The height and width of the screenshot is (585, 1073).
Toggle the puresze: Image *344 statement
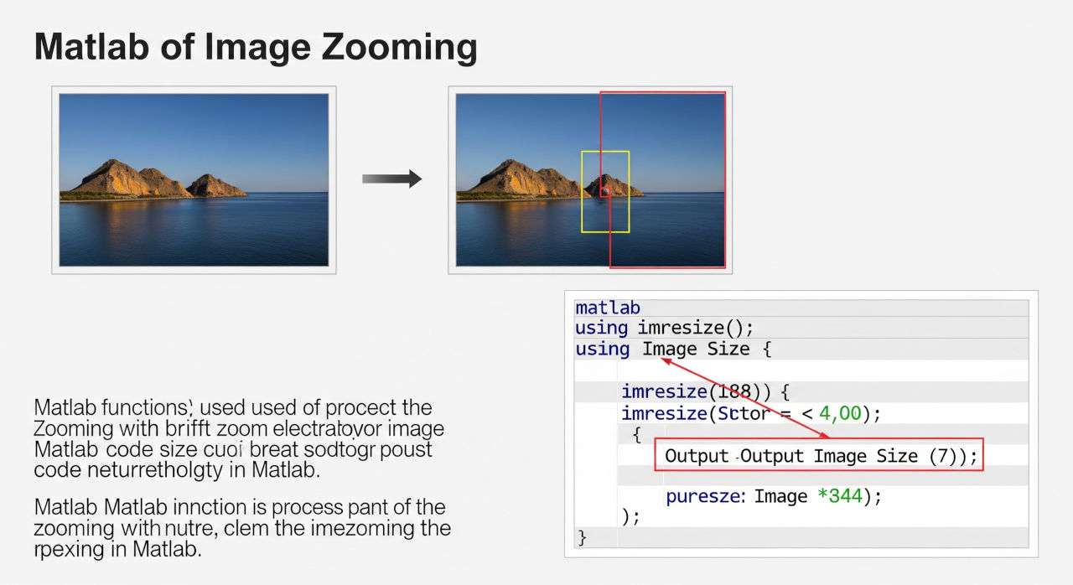coord(773,496)
